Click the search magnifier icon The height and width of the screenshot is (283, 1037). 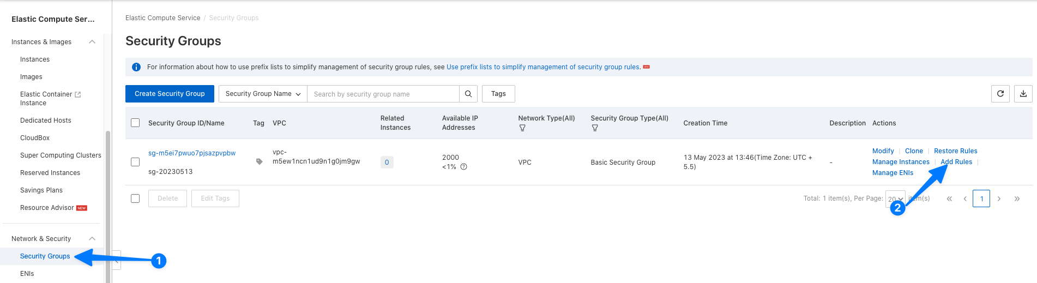(x=468, y=94)
